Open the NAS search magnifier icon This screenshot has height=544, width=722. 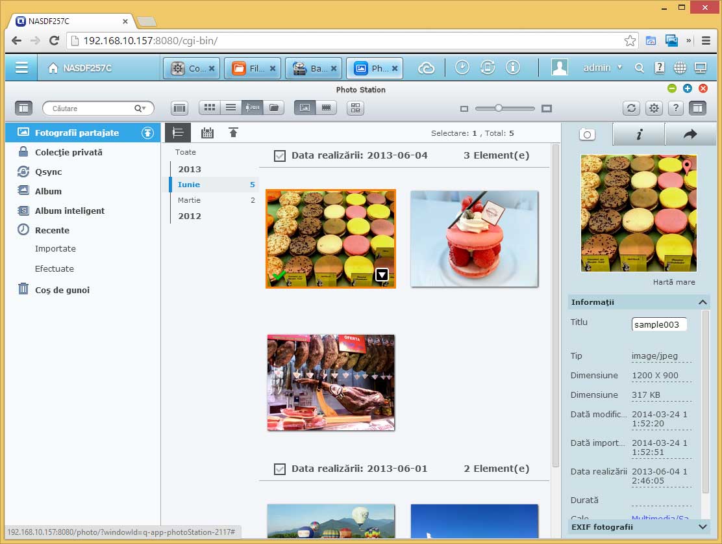click(639, 68)
